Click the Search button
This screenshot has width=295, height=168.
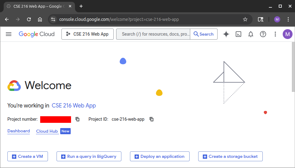[204, 34]
